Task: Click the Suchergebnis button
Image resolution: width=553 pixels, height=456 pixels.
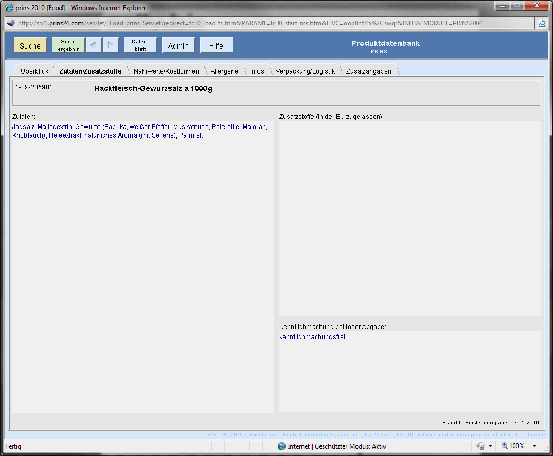Action: point(68,45)
